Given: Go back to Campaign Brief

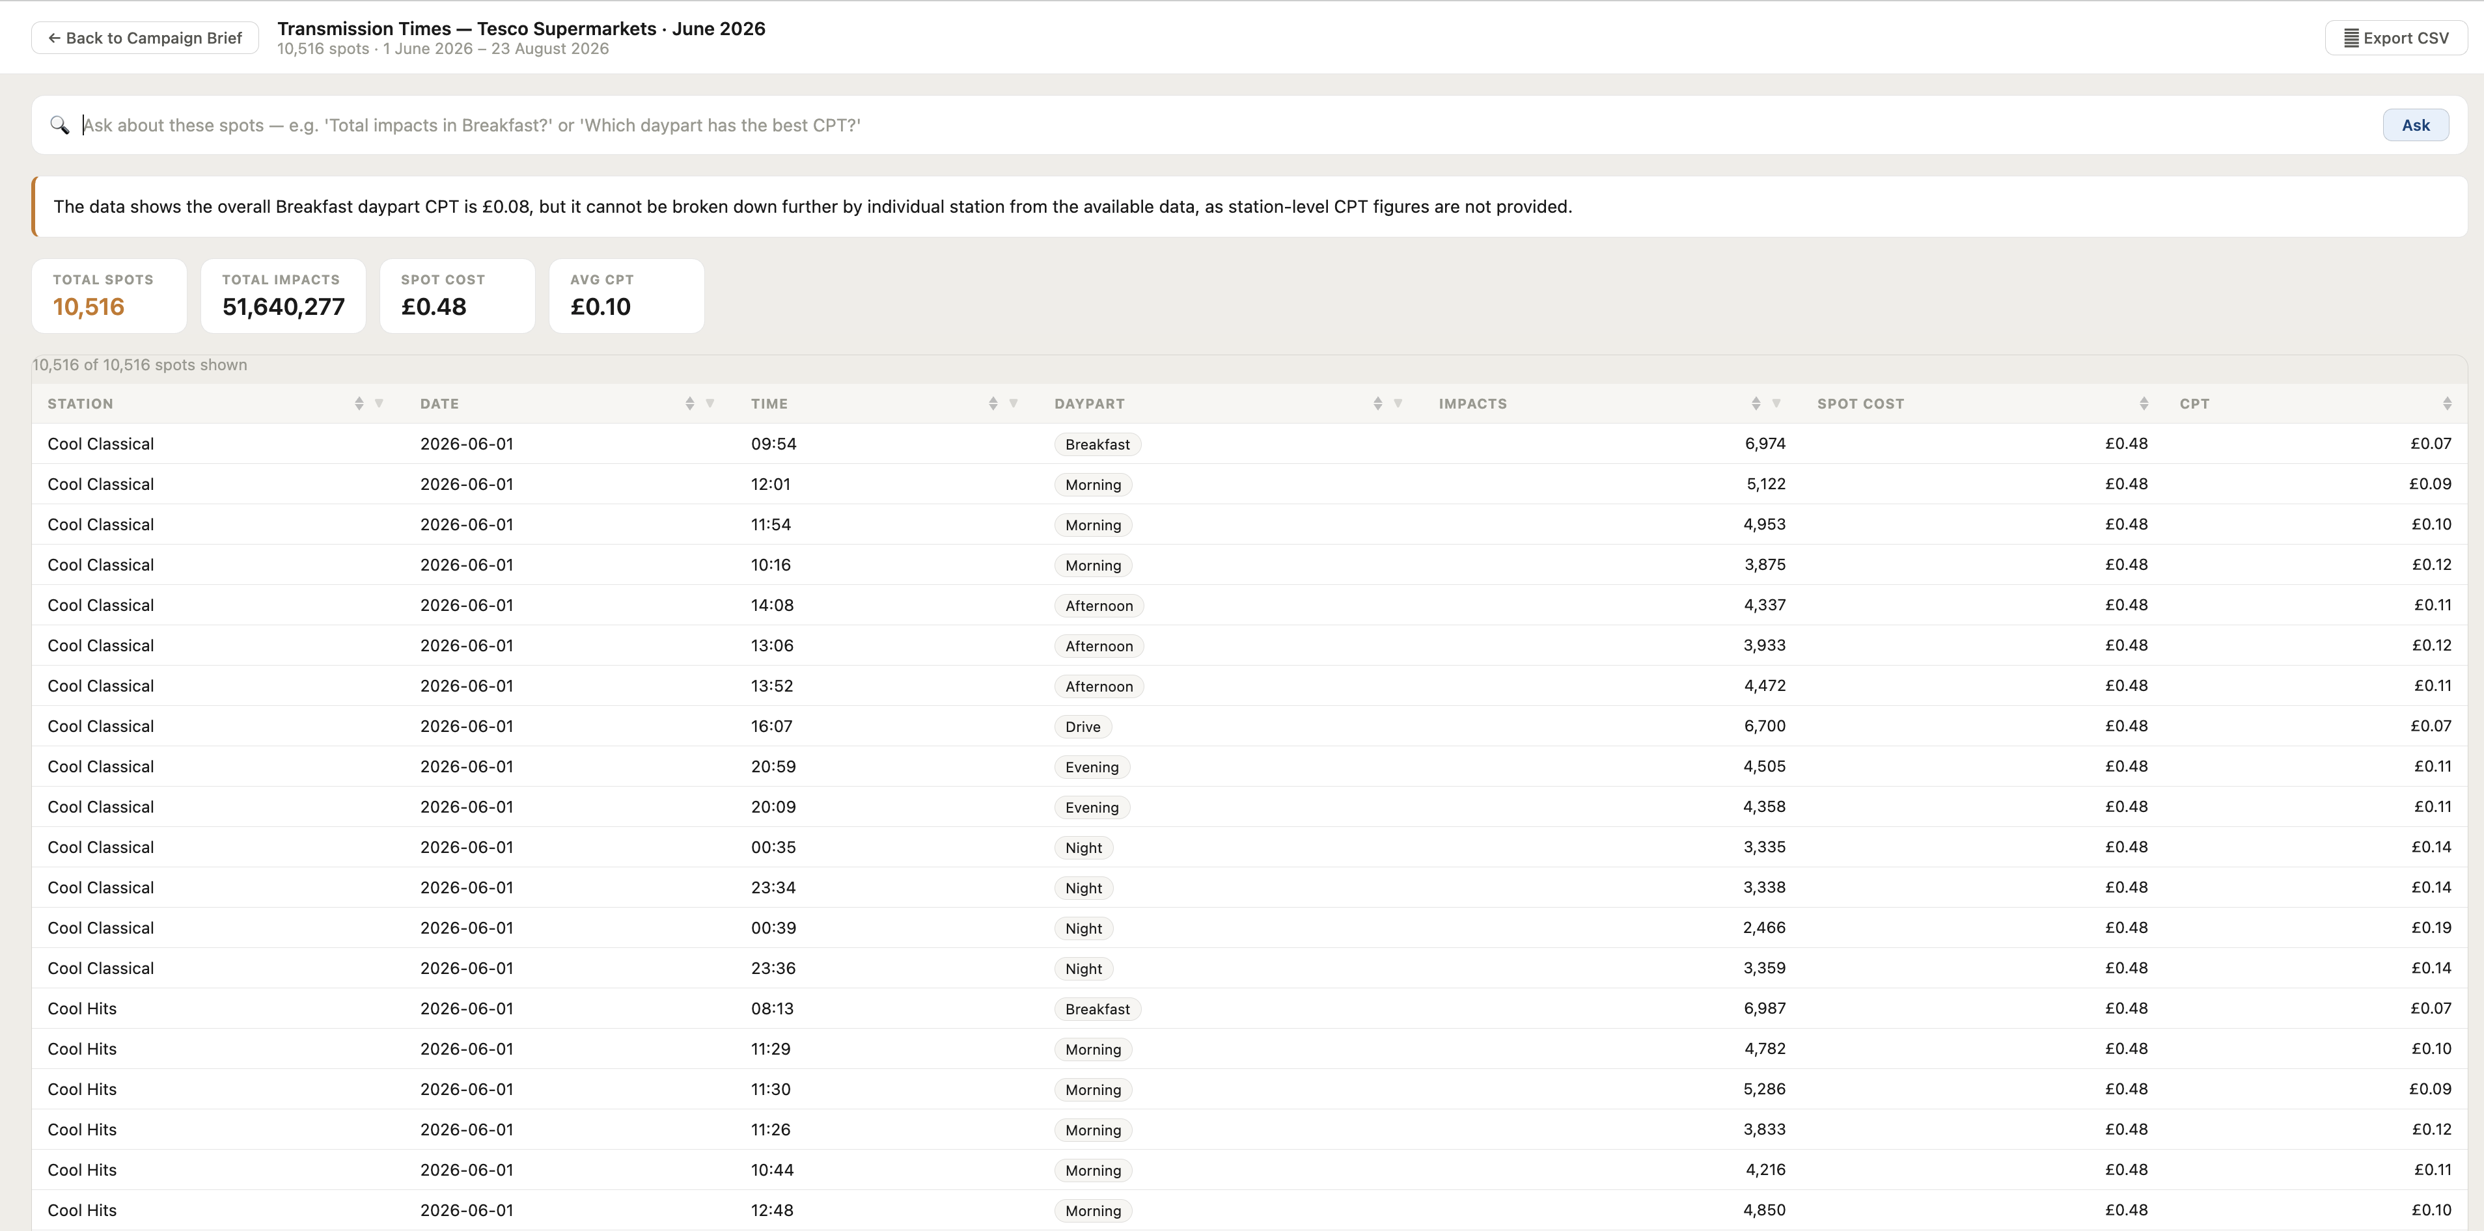Looking at the screenshot, I should [145, 38].
